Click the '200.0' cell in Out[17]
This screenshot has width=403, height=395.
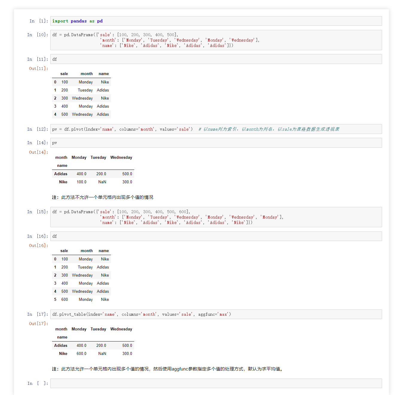point(101,345)
